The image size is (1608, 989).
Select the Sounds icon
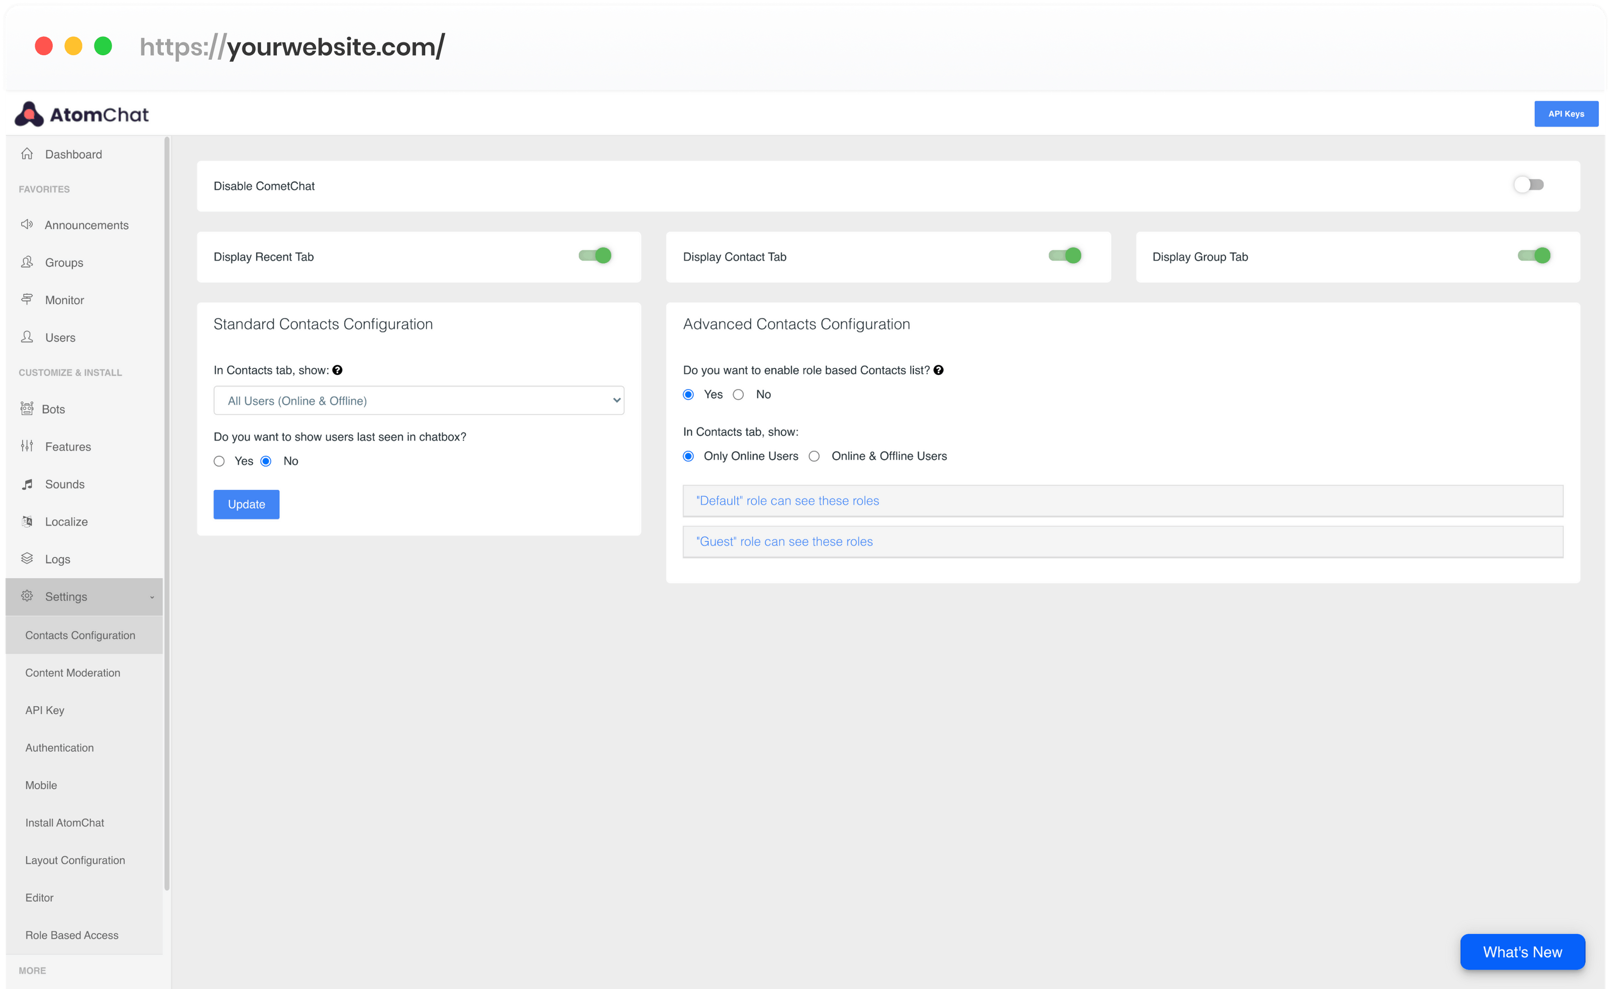tap(27, 484)
